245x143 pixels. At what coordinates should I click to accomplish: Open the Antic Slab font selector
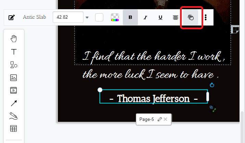pos(34,17)
